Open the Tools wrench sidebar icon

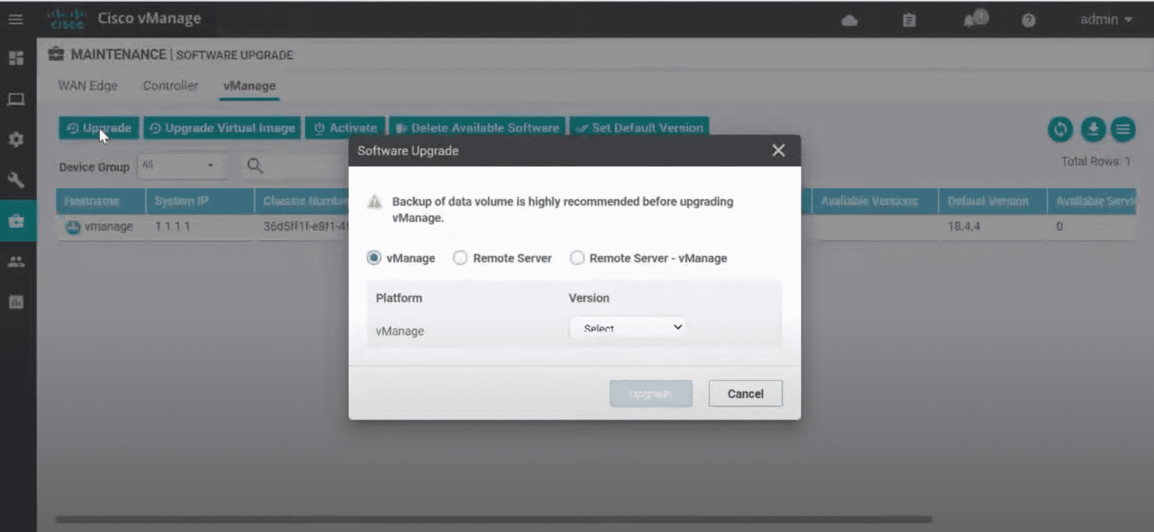tap(16, 180)
